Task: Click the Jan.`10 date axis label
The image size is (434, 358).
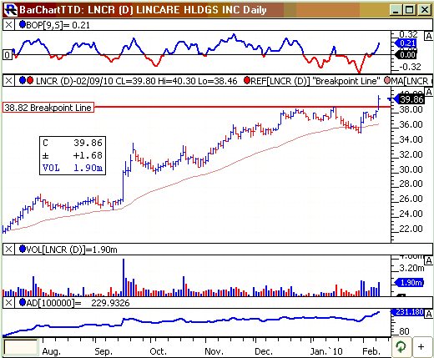Action: coord(326,351)
